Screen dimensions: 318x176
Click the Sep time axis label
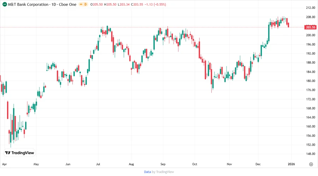pos(163,164)
